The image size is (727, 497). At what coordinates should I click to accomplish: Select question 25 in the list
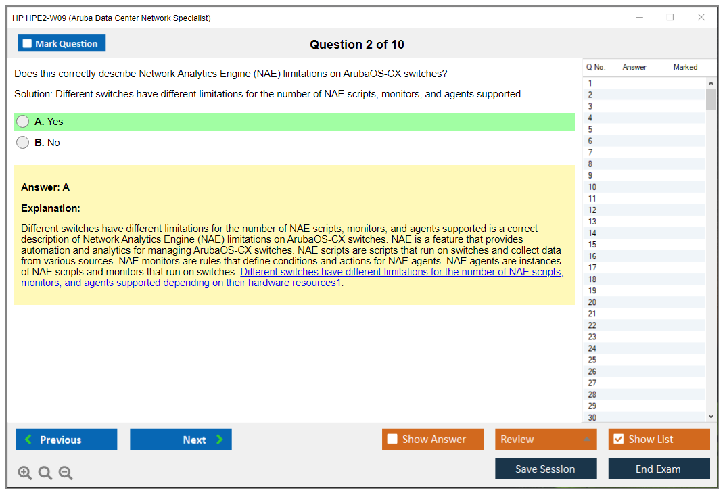point(592,360)
